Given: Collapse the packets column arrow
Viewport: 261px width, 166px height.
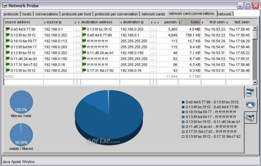Looking at the screenshot, I should (158, 22).
